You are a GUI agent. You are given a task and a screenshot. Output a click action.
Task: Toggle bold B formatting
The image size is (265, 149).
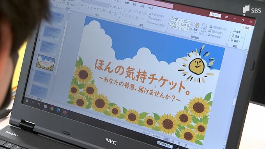tap(82, 5)
